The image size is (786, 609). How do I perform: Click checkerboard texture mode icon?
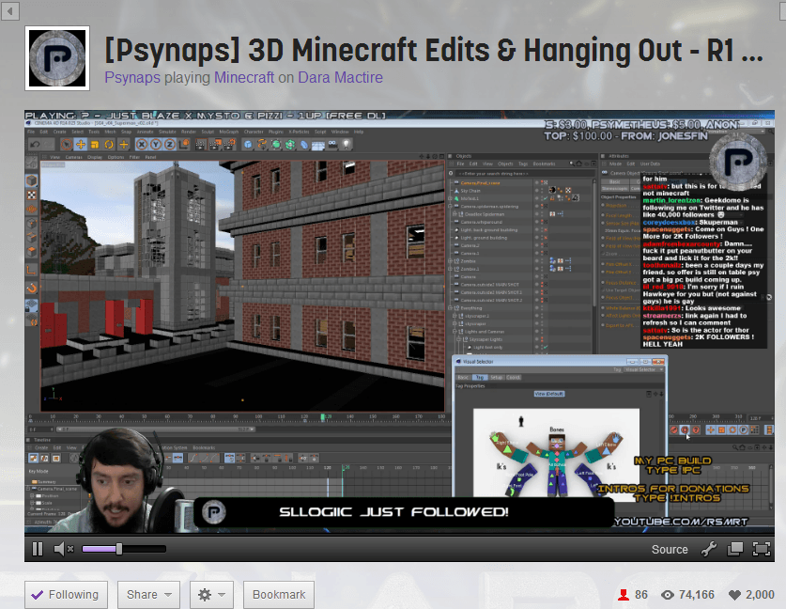(x=32, y=195)
